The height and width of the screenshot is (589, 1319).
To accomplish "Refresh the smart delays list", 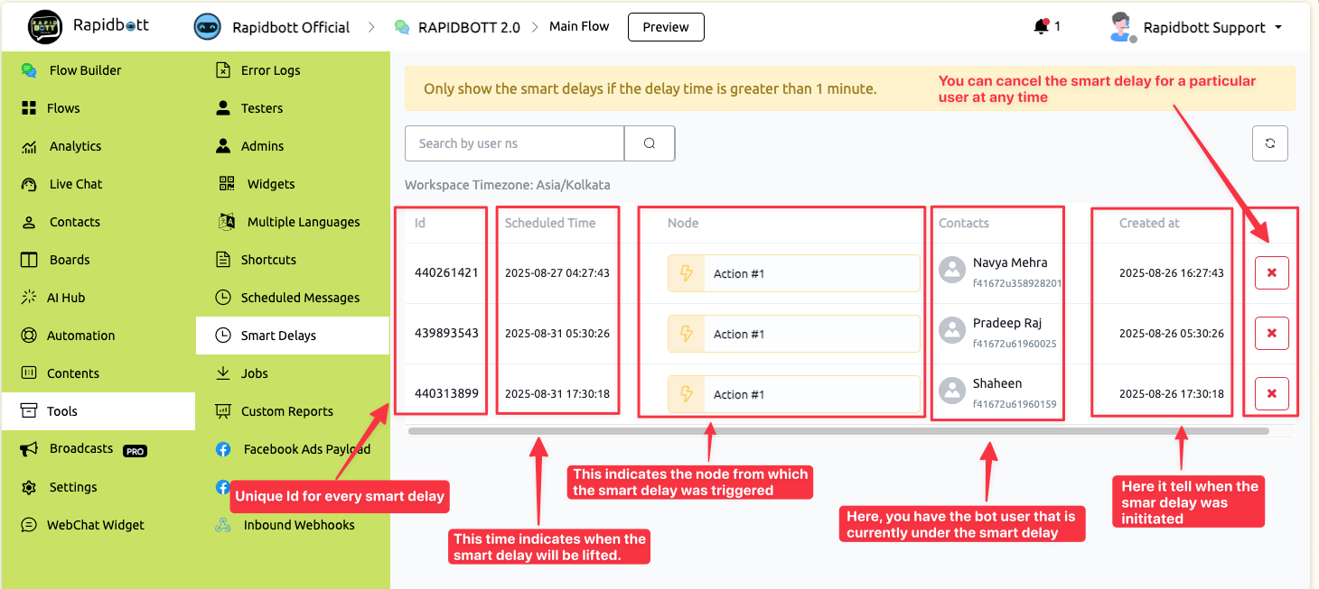I will [1269, 143].
